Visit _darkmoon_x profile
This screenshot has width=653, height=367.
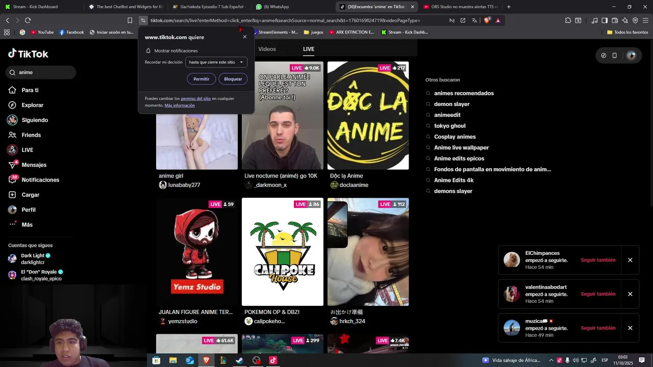click(265, 185)
